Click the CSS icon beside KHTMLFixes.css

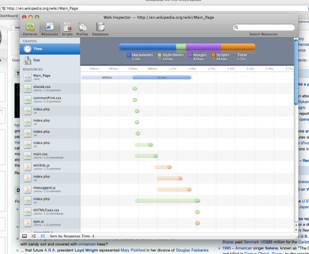[x=28, y=212]
